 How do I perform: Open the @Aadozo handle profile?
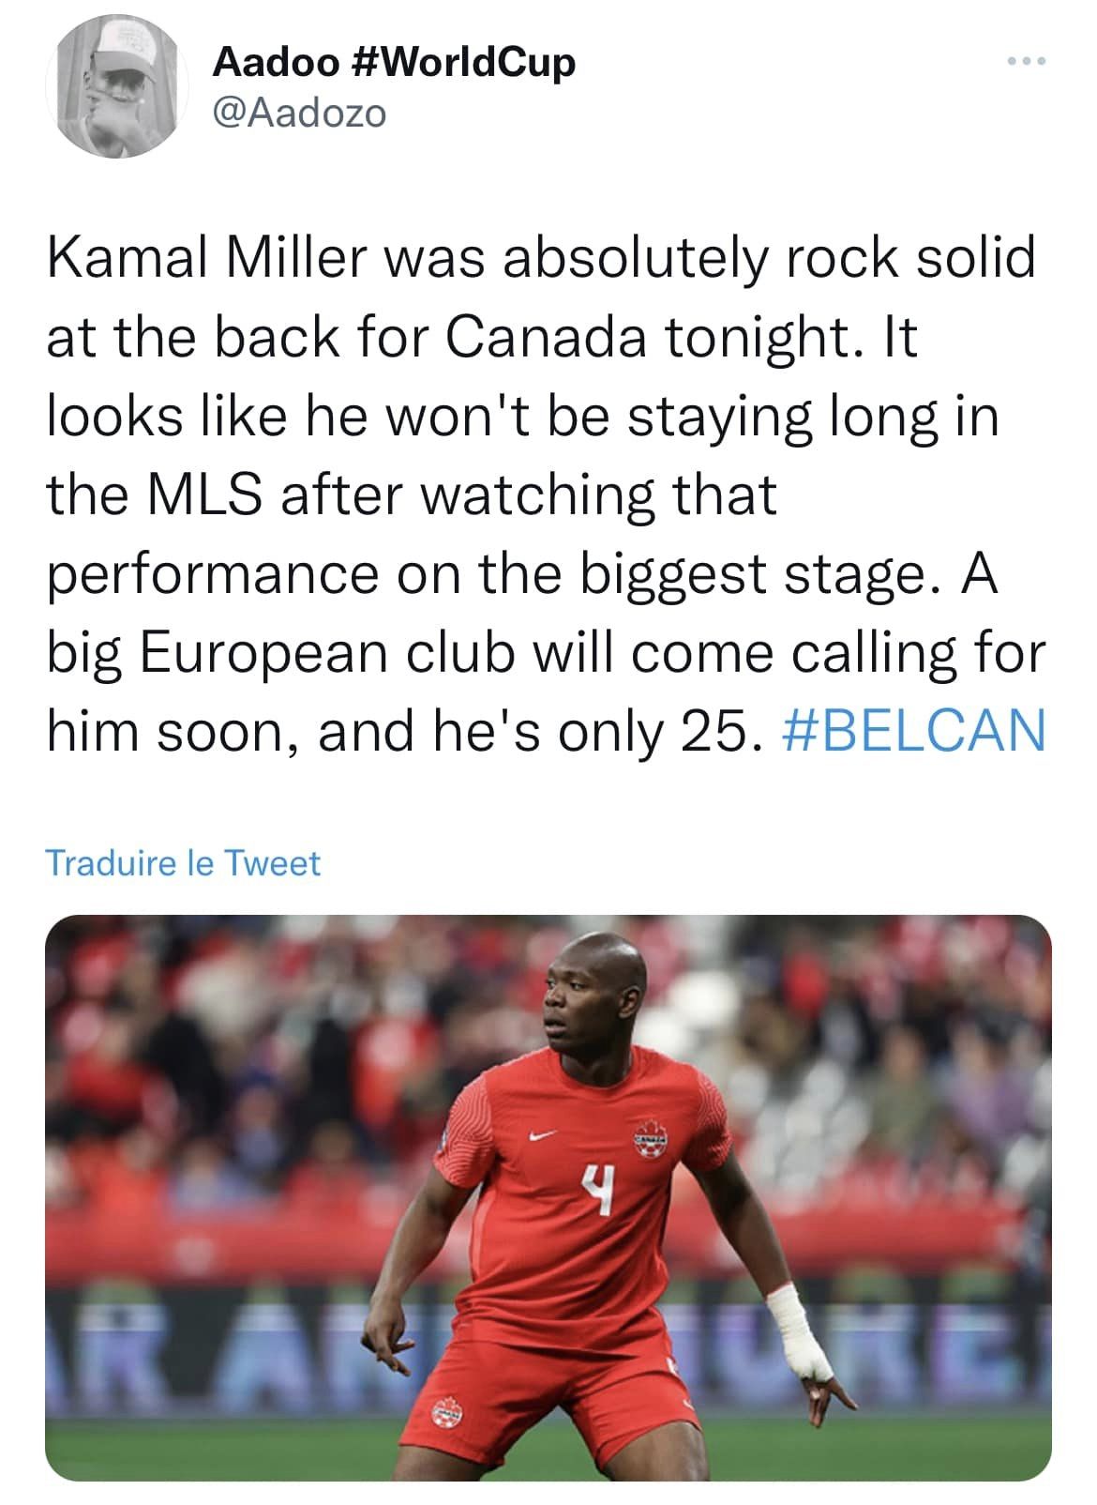(300, 114)
